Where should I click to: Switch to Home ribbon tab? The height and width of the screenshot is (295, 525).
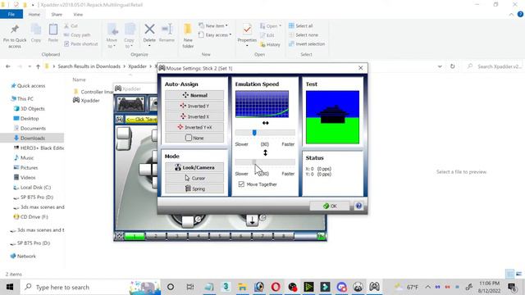(x=34, y=15)
